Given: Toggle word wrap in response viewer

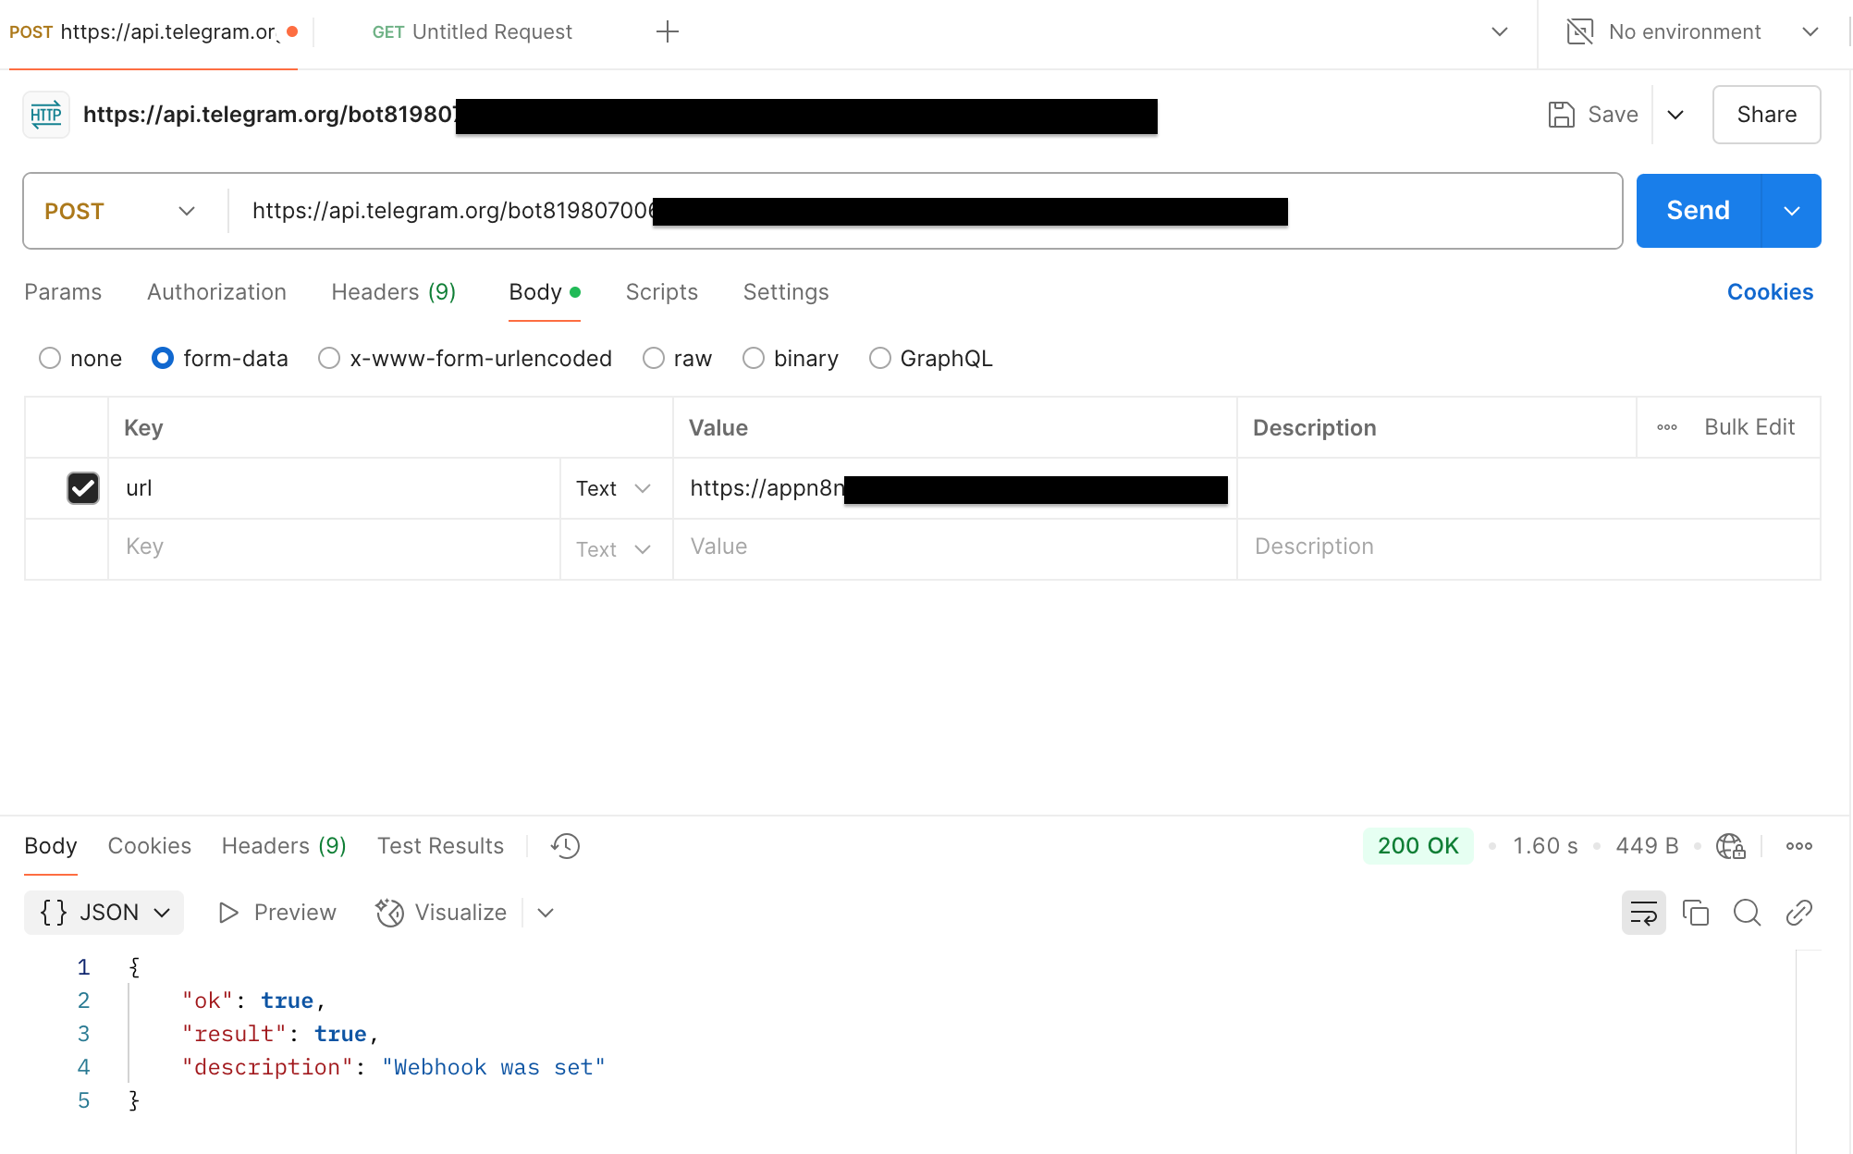Looking at the screenshot, I should (x=1643, y=913).
